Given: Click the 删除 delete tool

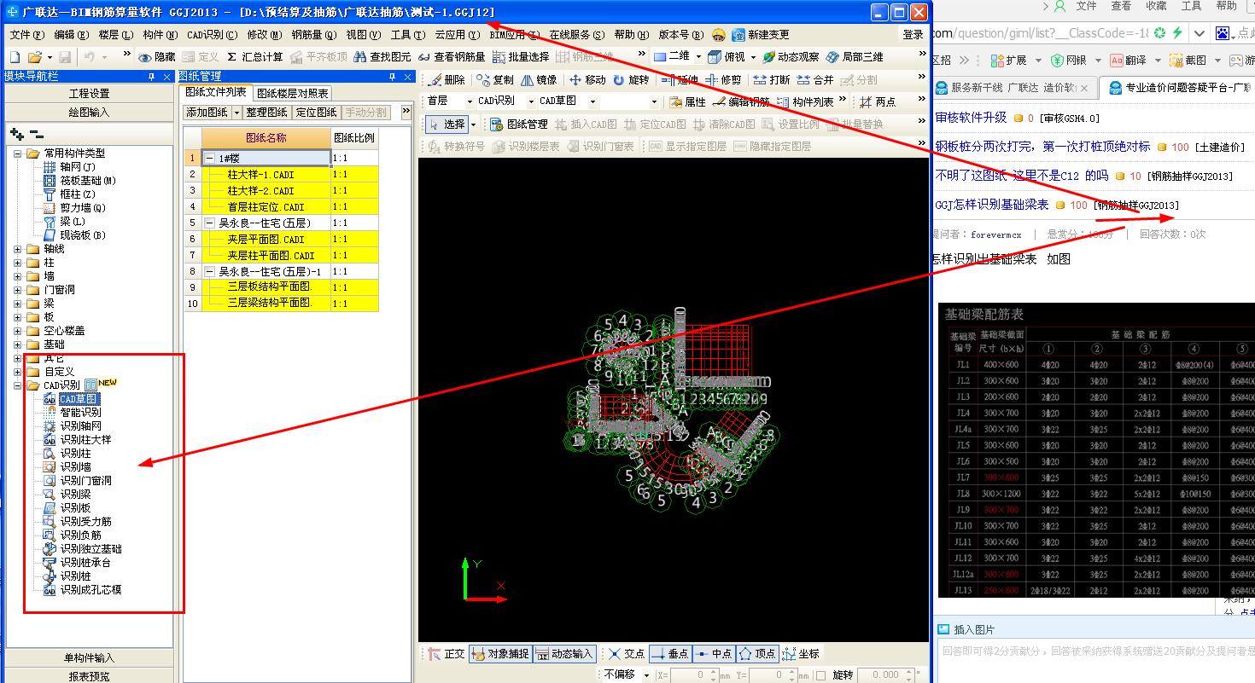Looking at the screenshot, I should tap(447, 79).
